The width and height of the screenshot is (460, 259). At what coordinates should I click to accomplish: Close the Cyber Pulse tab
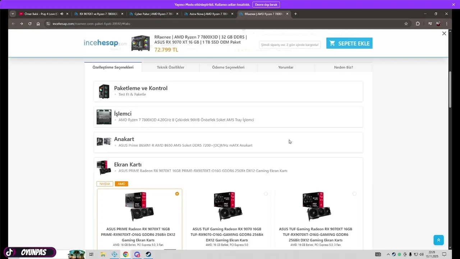click(177, 14)
